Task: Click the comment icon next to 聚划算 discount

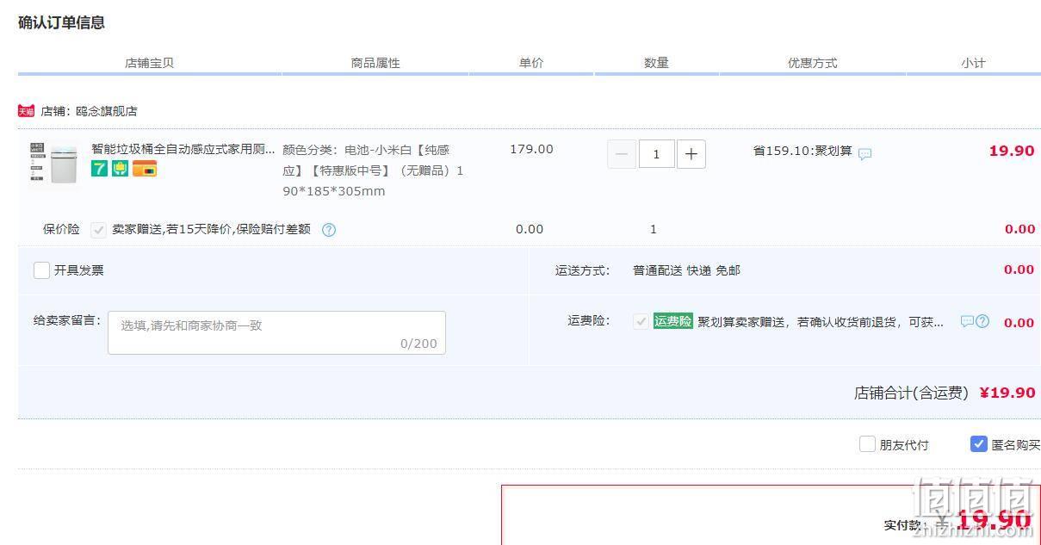Action: click(x=865, y=154)
